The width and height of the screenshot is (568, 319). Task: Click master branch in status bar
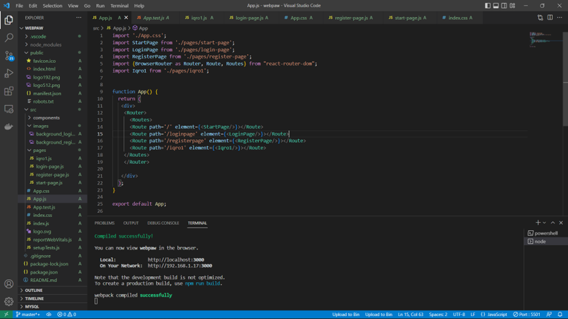(x=28, y=315)
